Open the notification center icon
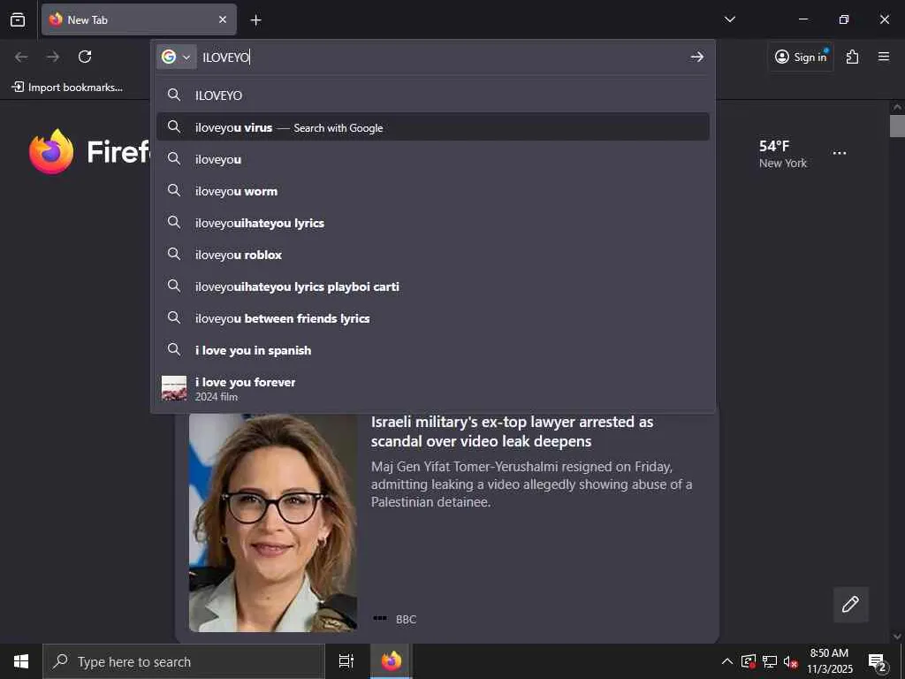The image size is (905, 679). (878, 661)
